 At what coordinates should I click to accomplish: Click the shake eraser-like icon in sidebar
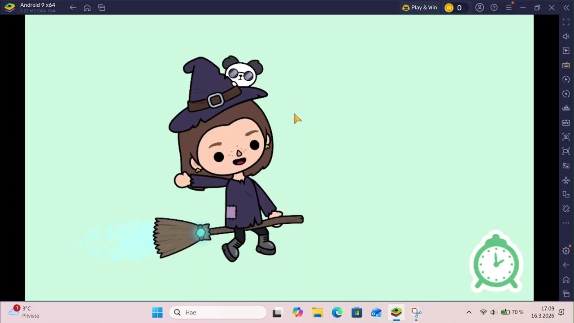tap(566, 209)
